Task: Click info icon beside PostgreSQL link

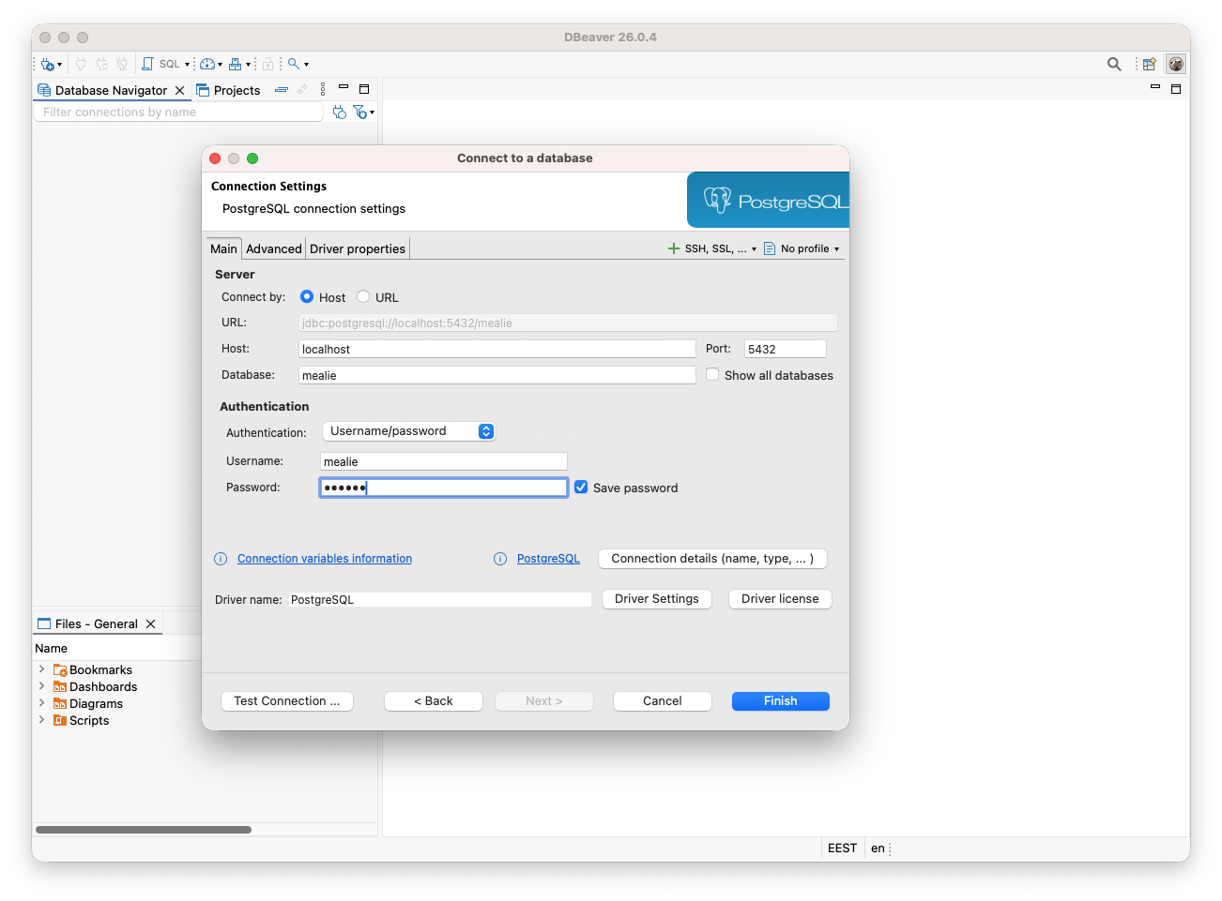Action: coord(500,559)
